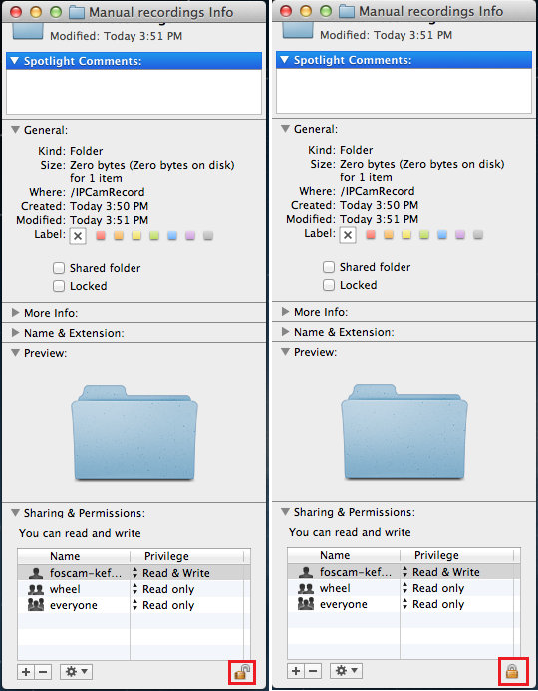Screen dimensions: 538x691
Task: Click everyone group icon in right window
Action: 306,603
